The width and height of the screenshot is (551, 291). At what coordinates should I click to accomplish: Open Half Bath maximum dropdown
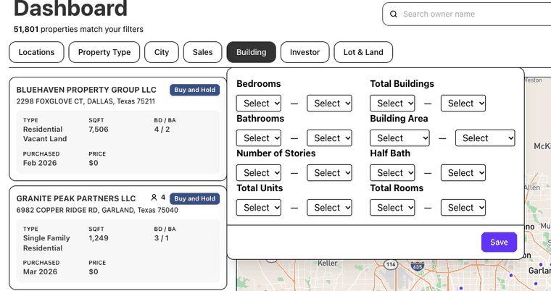click(463, 173)
